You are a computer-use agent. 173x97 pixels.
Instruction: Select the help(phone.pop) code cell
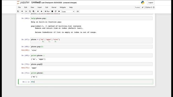[x=91, y=18]
